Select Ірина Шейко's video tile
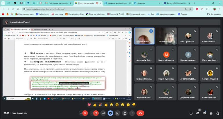Image resolution: width=223 pixels, height=119 pixels. pos(144,36)
